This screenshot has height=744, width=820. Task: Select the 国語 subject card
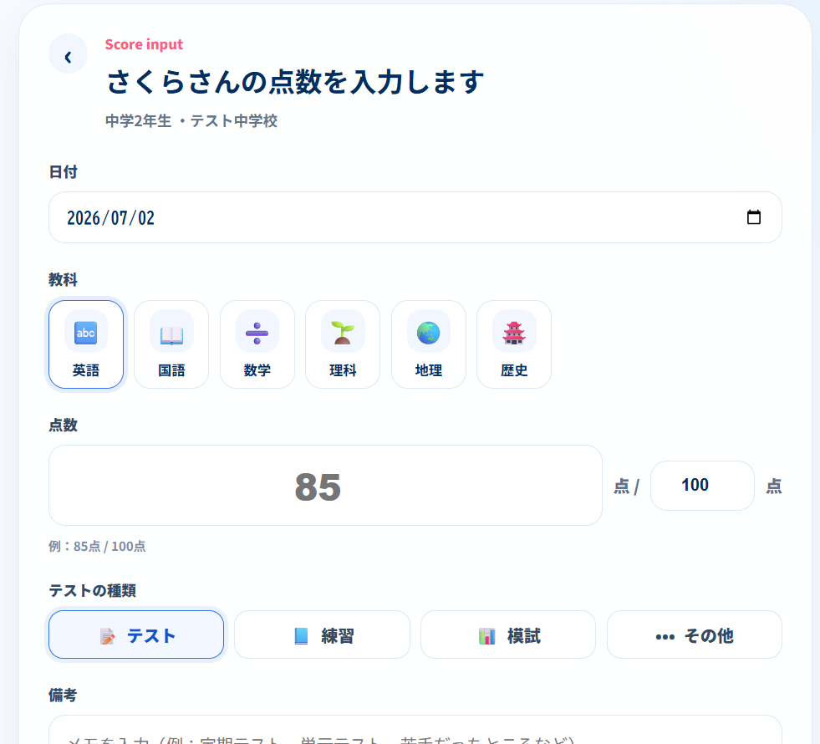(x=171, y=344)
